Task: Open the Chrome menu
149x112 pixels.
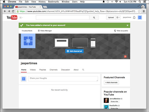Action: coord(12,2)
